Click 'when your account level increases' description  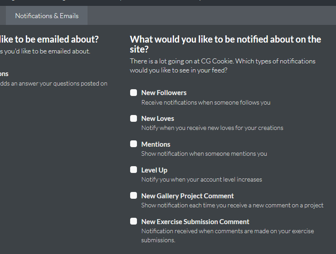pyautogui.click(x=201, y=180)
